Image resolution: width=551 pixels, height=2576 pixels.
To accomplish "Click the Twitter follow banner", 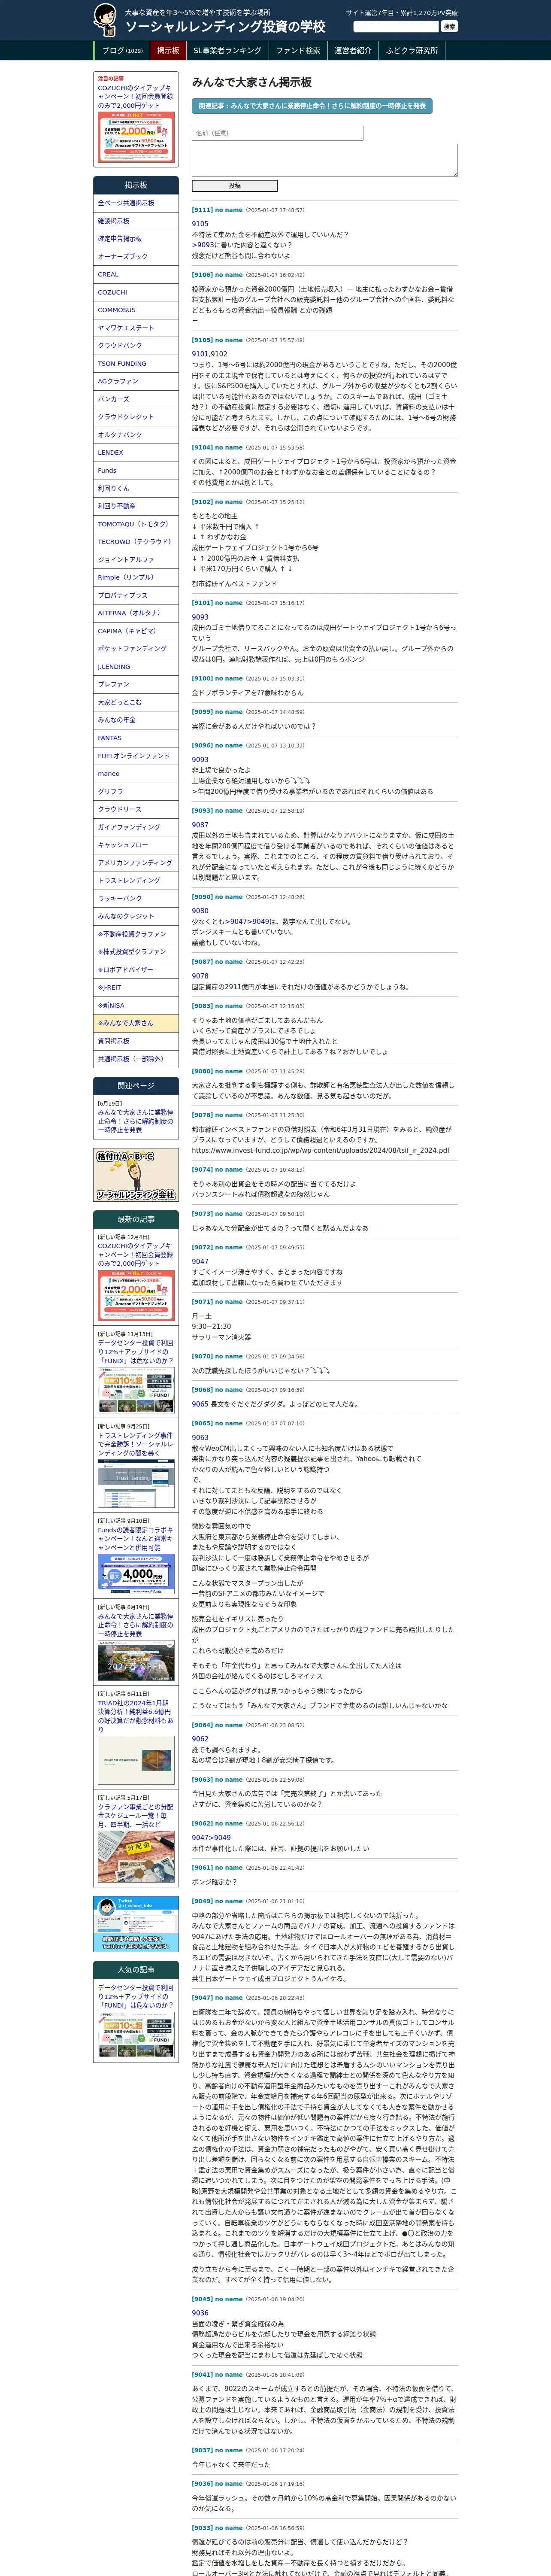I will tap(136, 1923).
